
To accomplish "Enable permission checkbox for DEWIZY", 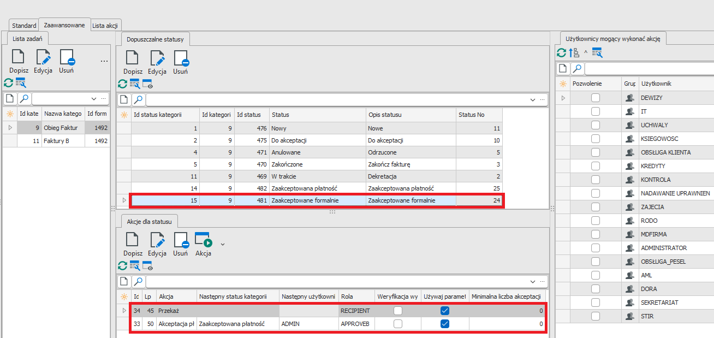I will coord(596,98).
